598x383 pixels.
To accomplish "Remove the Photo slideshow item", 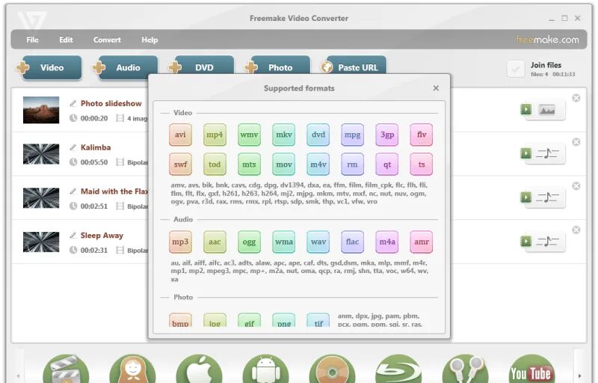I will pos(576,98).
